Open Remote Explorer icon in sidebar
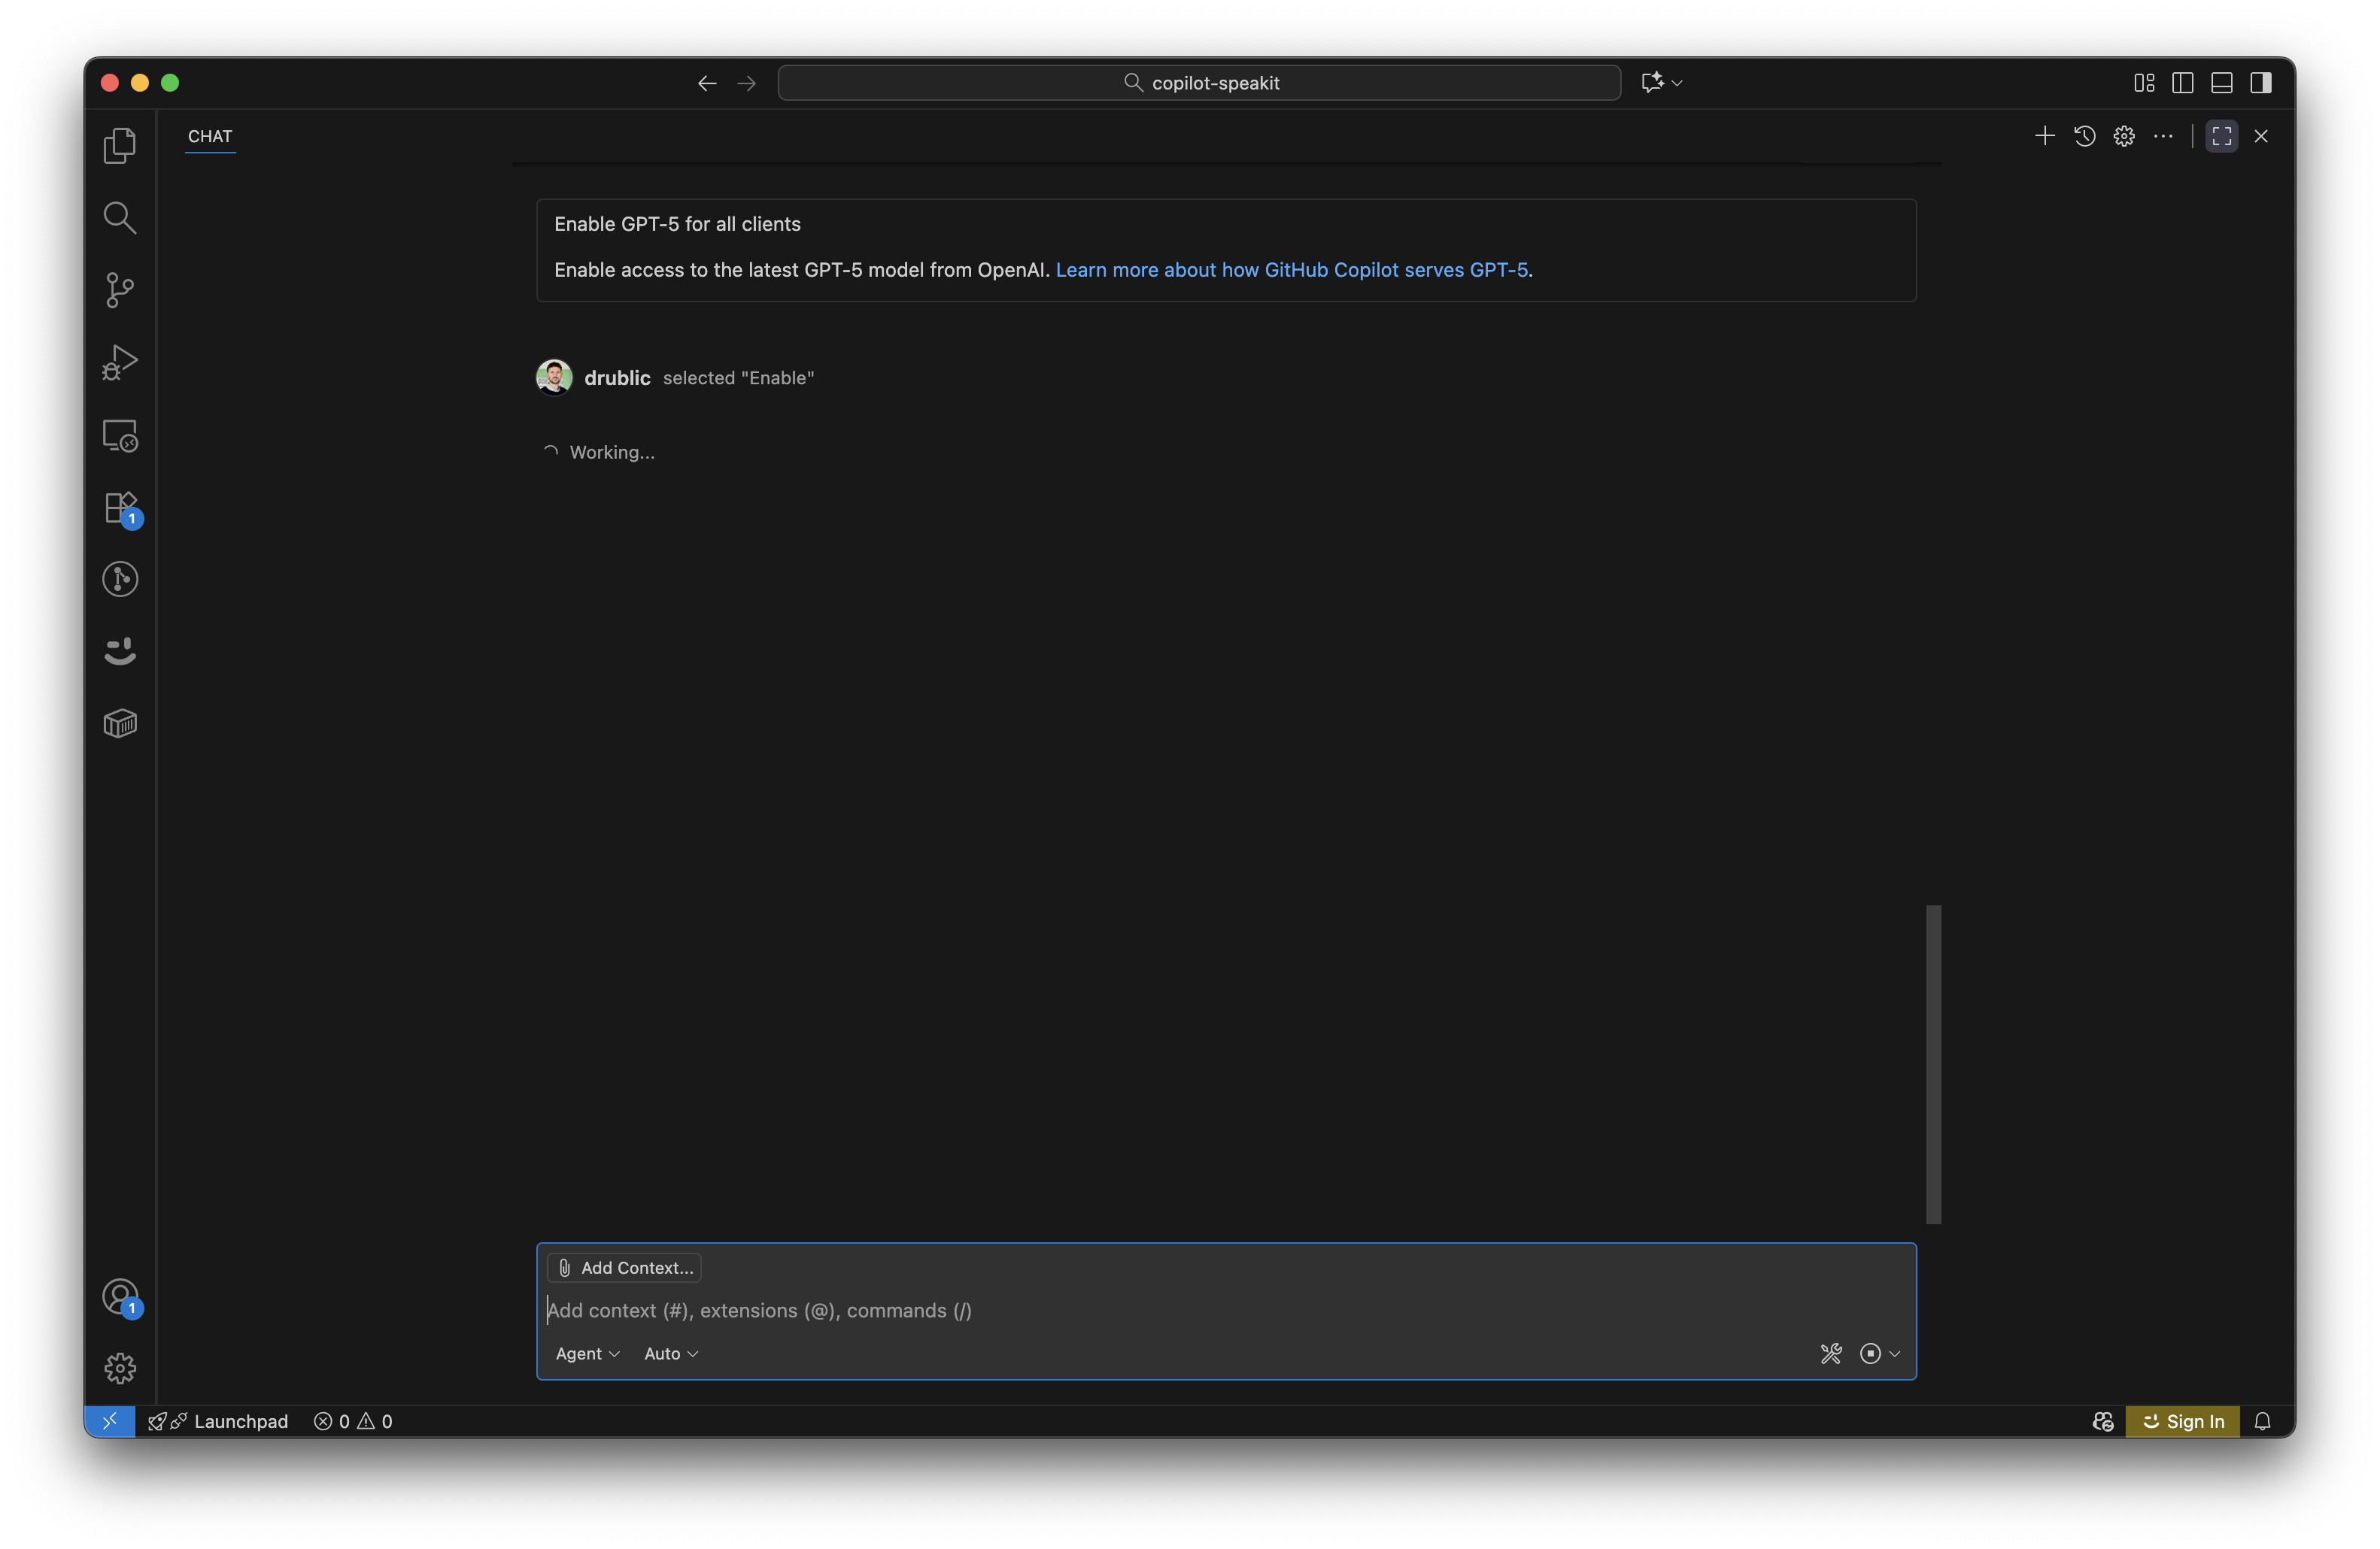The image size is (2380, 1549). (120, 435)
